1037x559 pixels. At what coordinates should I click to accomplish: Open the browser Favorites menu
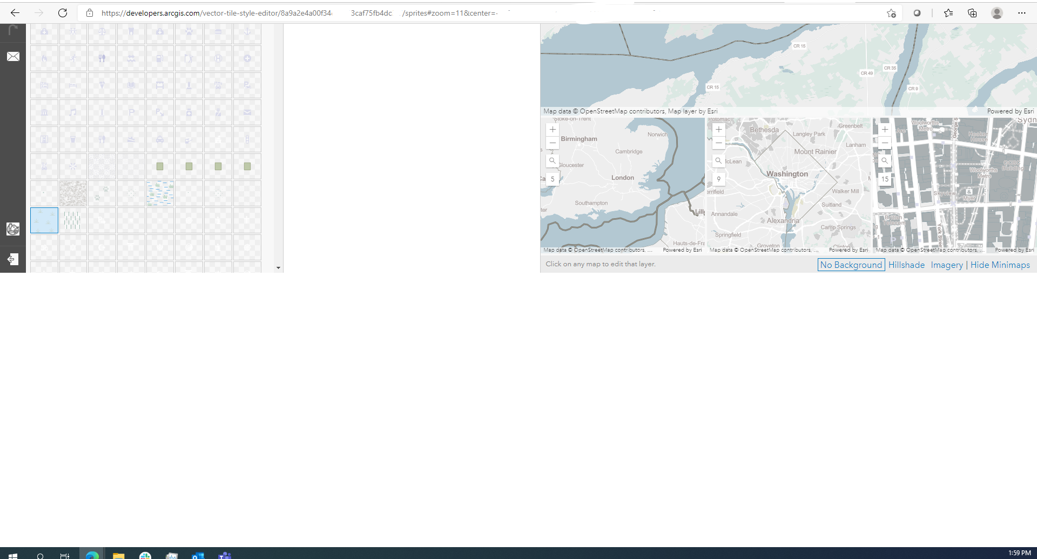(x=948, y=12)
